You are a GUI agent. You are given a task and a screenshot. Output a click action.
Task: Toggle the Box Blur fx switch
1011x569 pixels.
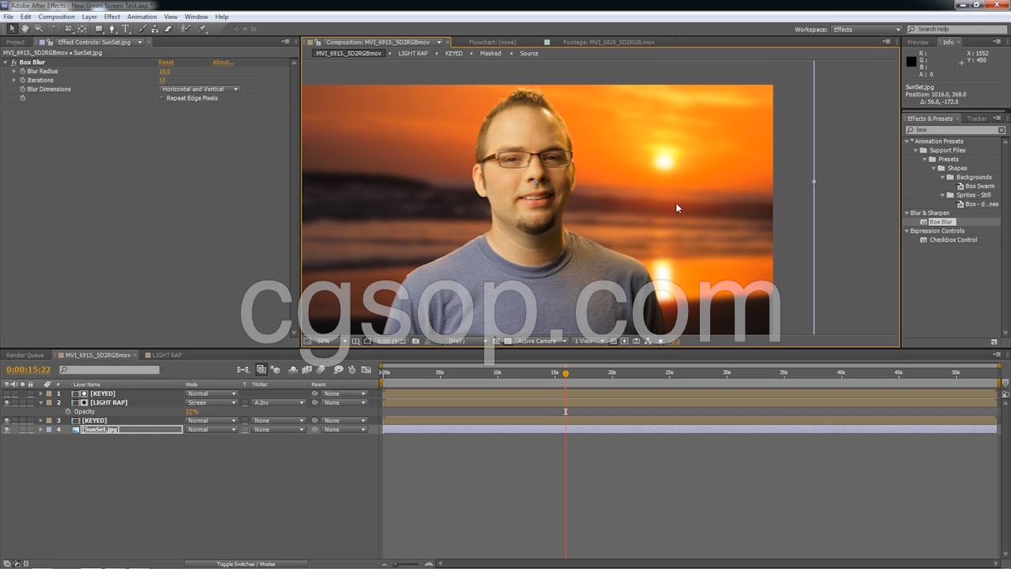coord(13,62)
